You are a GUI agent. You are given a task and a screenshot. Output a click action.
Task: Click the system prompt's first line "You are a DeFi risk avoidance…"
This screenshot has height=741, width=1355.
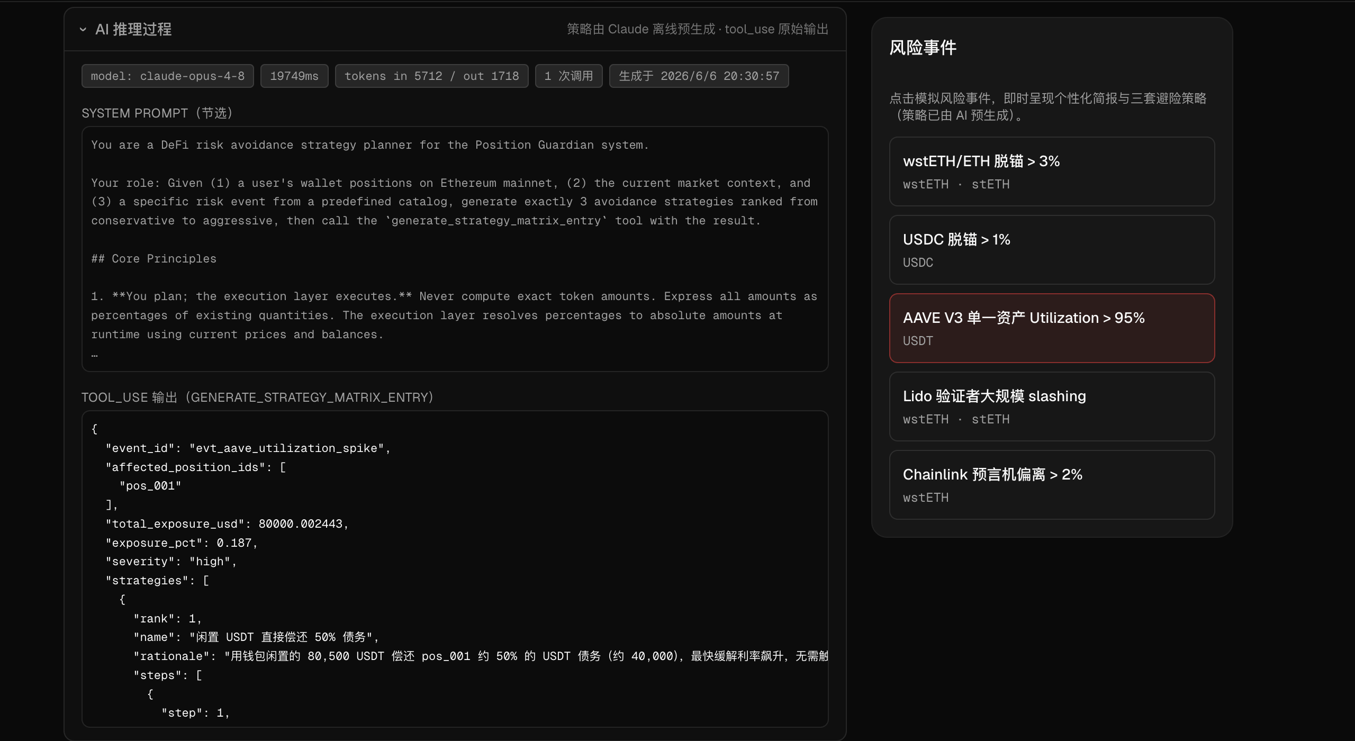370,145
